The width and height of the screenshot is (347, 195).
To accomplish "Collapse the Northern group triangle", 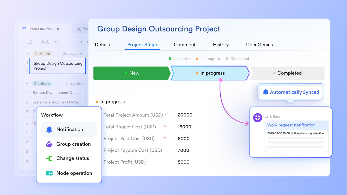I will 27,54.
